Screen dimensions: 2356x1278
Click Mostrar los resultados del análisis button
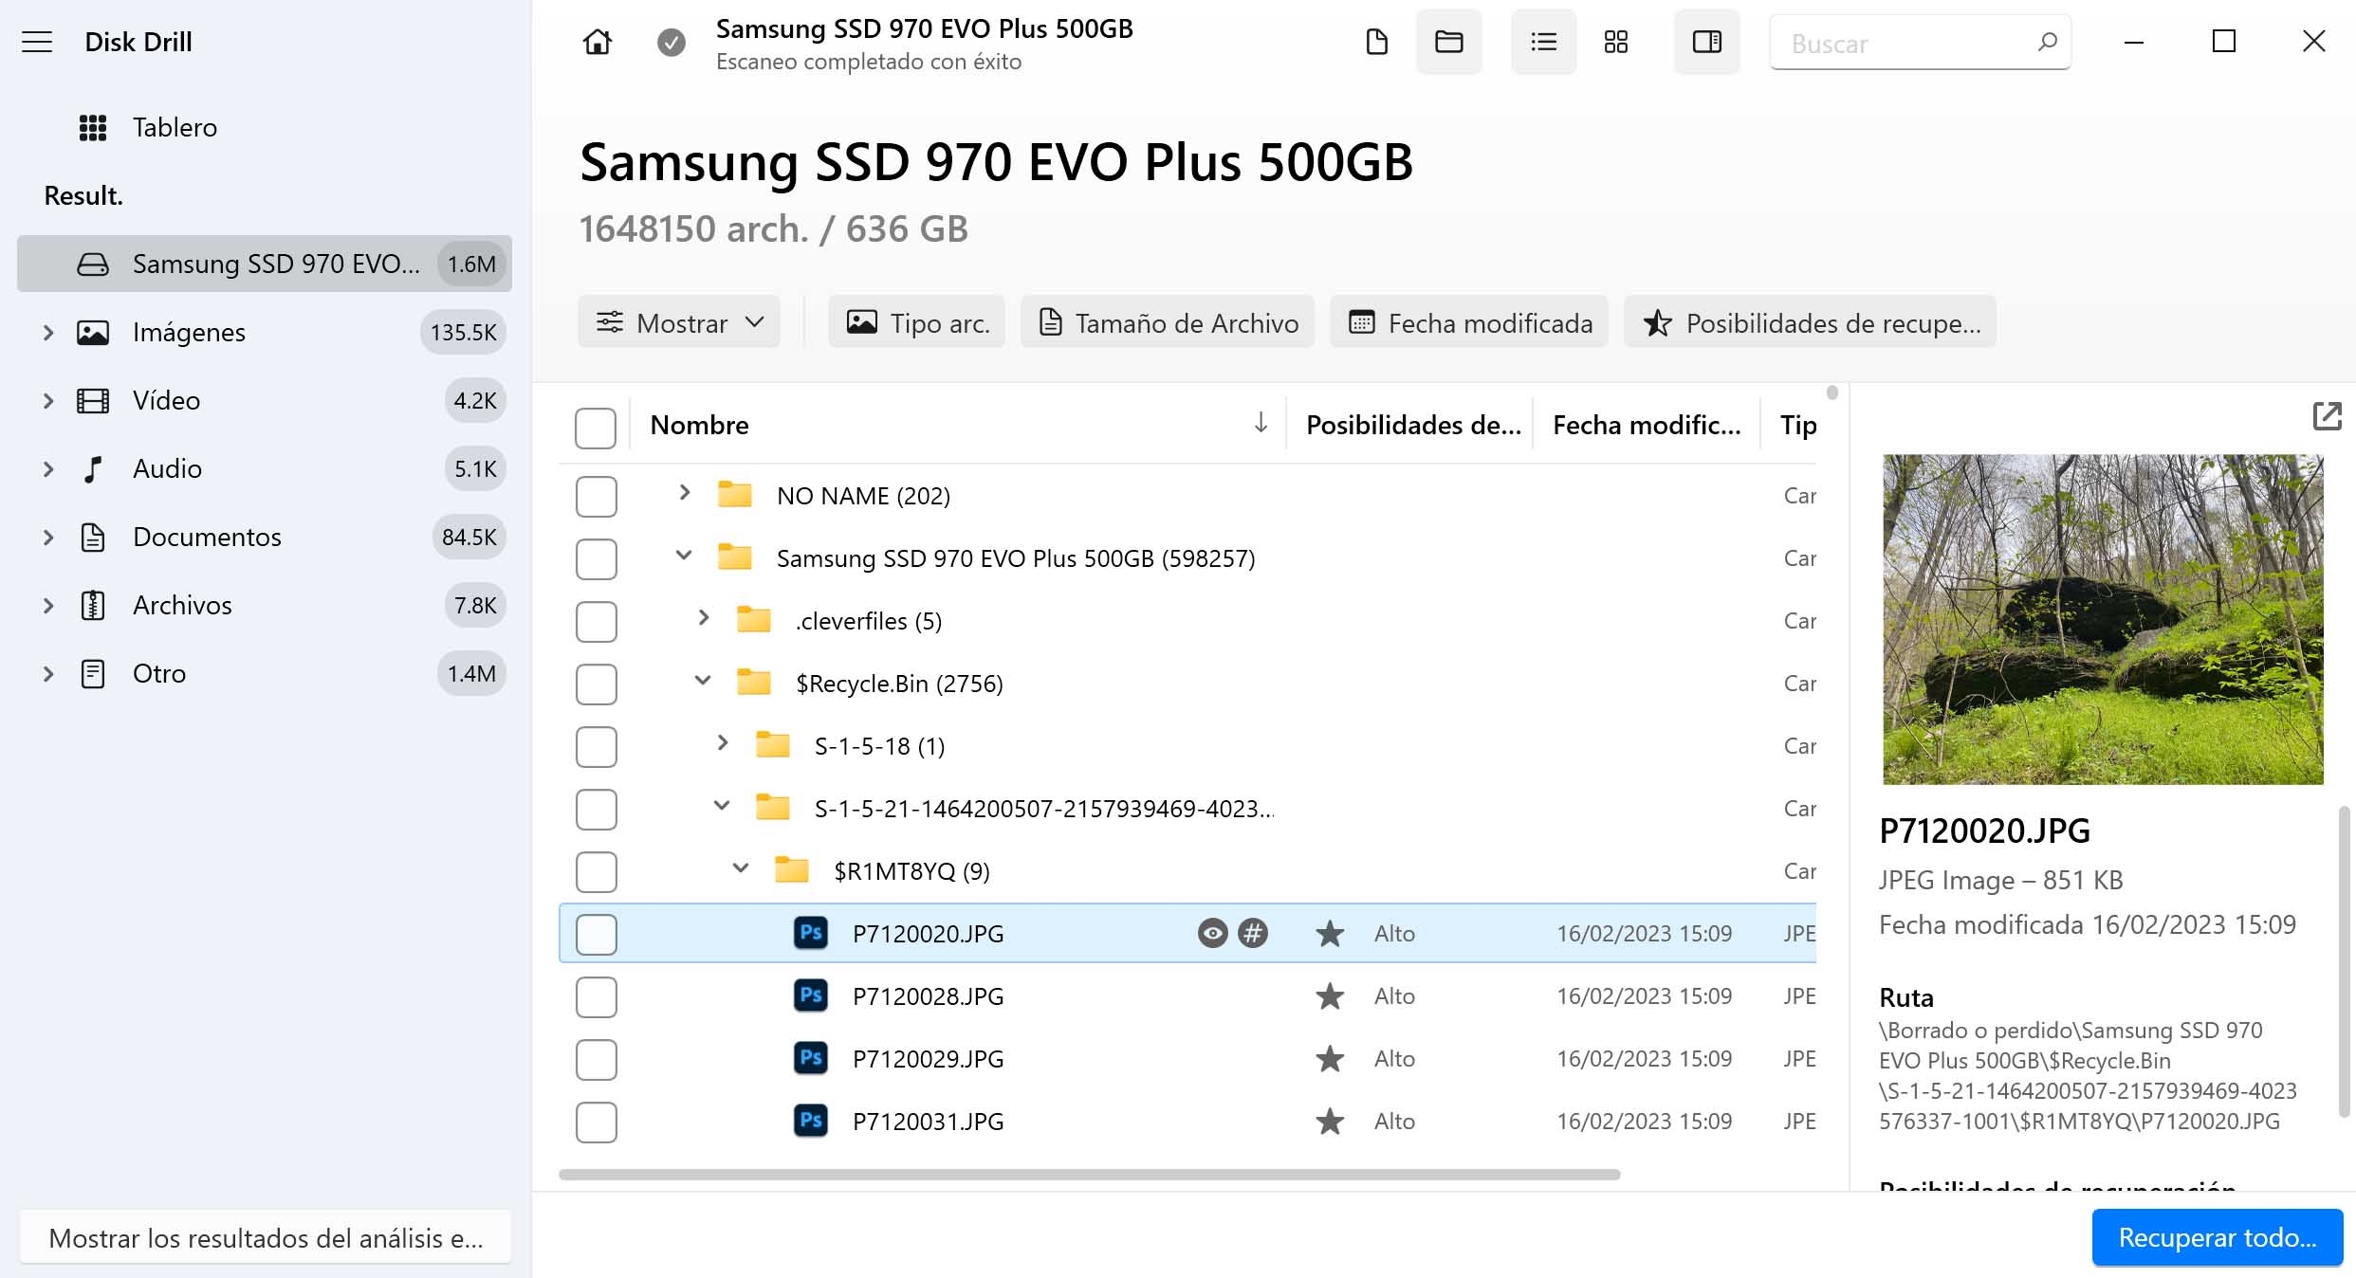[266, 1237]
